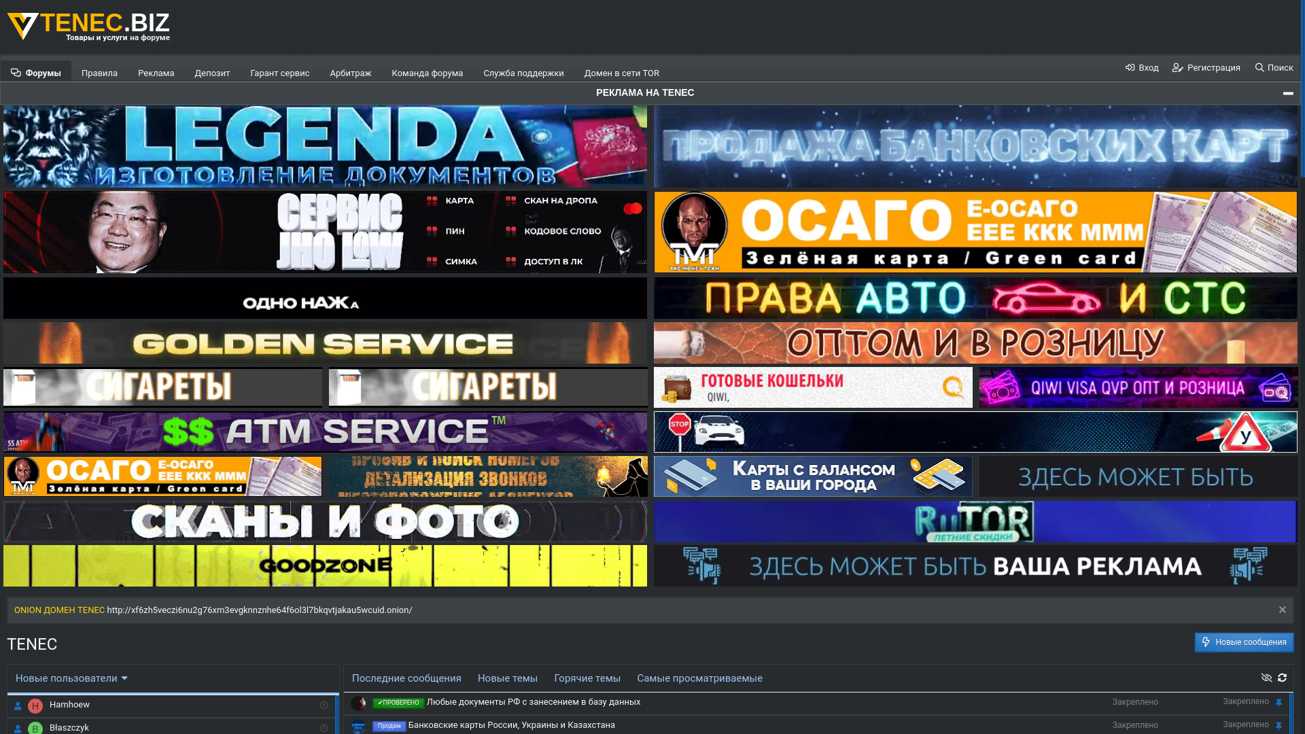The width and height of the screenshot is (1305, 734).
Task: Click the Новые сообщения button
Action: [x=1244, y=642]
